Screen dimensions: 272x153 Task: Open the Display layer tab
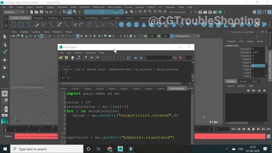231,81
